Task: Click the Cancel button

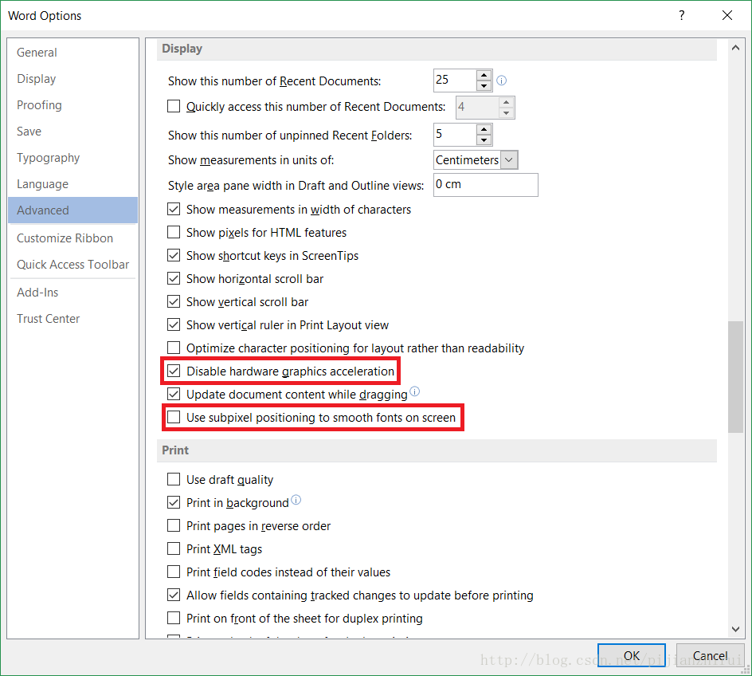Action: (710, 656)
